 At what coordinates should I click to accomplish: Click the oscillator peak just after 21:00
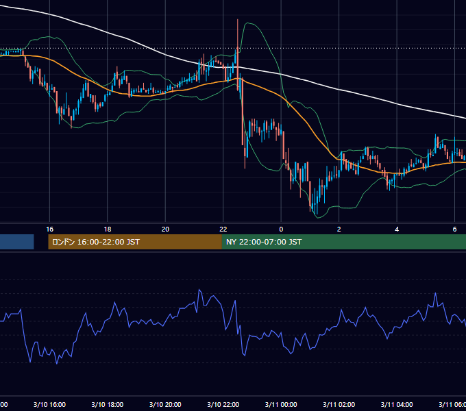pyautogui.click(x=199, y=290)
